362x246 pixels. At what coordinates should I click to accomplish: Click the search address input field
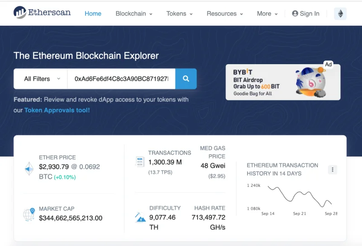tap(121, 79)
